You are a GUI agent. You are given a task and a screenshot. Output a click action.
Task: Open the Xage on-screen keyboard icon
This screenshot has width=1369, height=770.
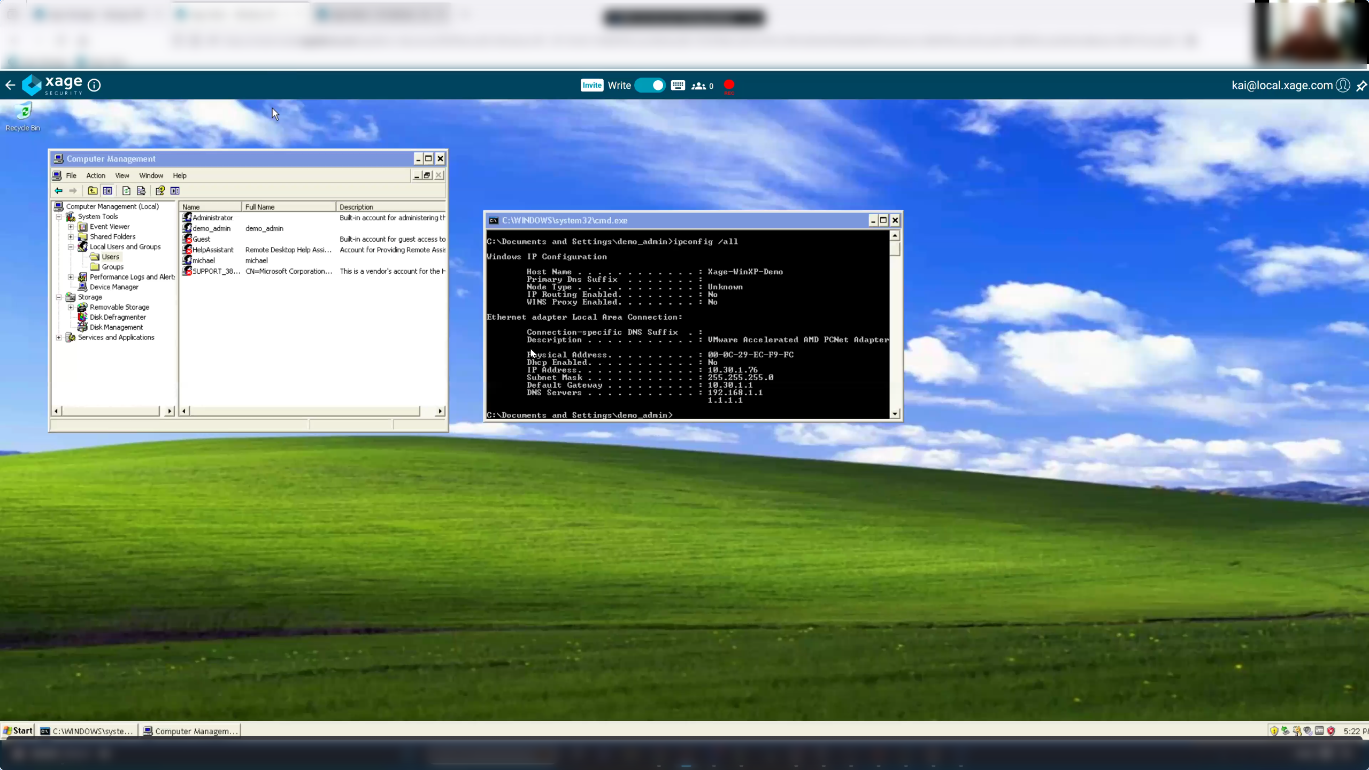[x=678, y=86]
